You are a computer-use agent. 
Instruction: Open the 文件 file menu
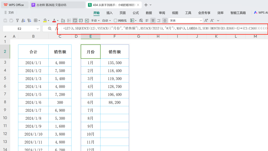(9, 13)
